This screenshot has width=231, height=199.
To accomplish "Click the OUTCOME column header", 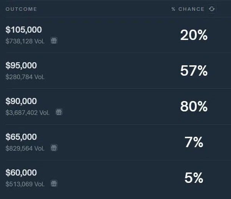I will pos(21,9).
